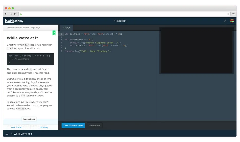Open the notifications bell
The height and width of the screenshot is (142, 240).
coord(225,21)
